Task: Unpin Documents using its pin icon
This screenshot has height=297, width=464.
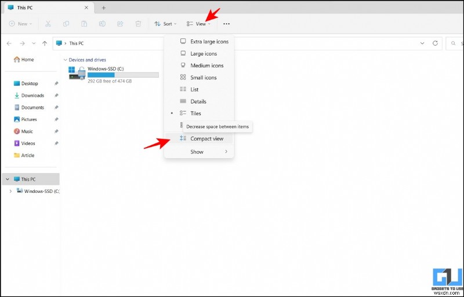Action: pos(56,108)
